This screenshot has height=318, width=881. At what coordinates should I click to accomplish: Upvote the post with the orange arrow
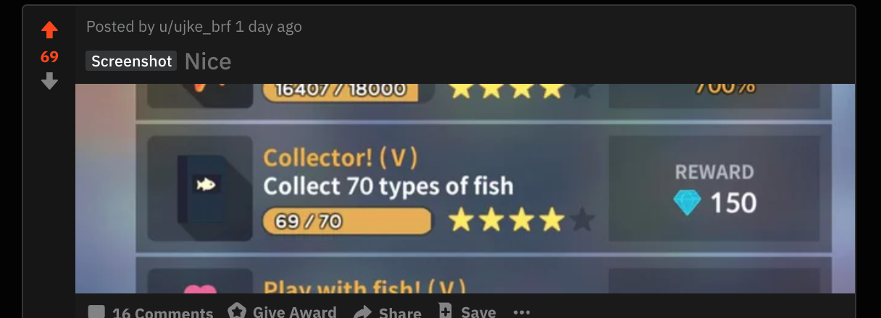point(49,30)
